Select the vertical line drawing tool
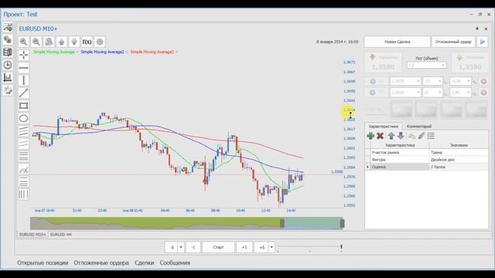The height and width of the screenshot is (278, 495). 24,80
